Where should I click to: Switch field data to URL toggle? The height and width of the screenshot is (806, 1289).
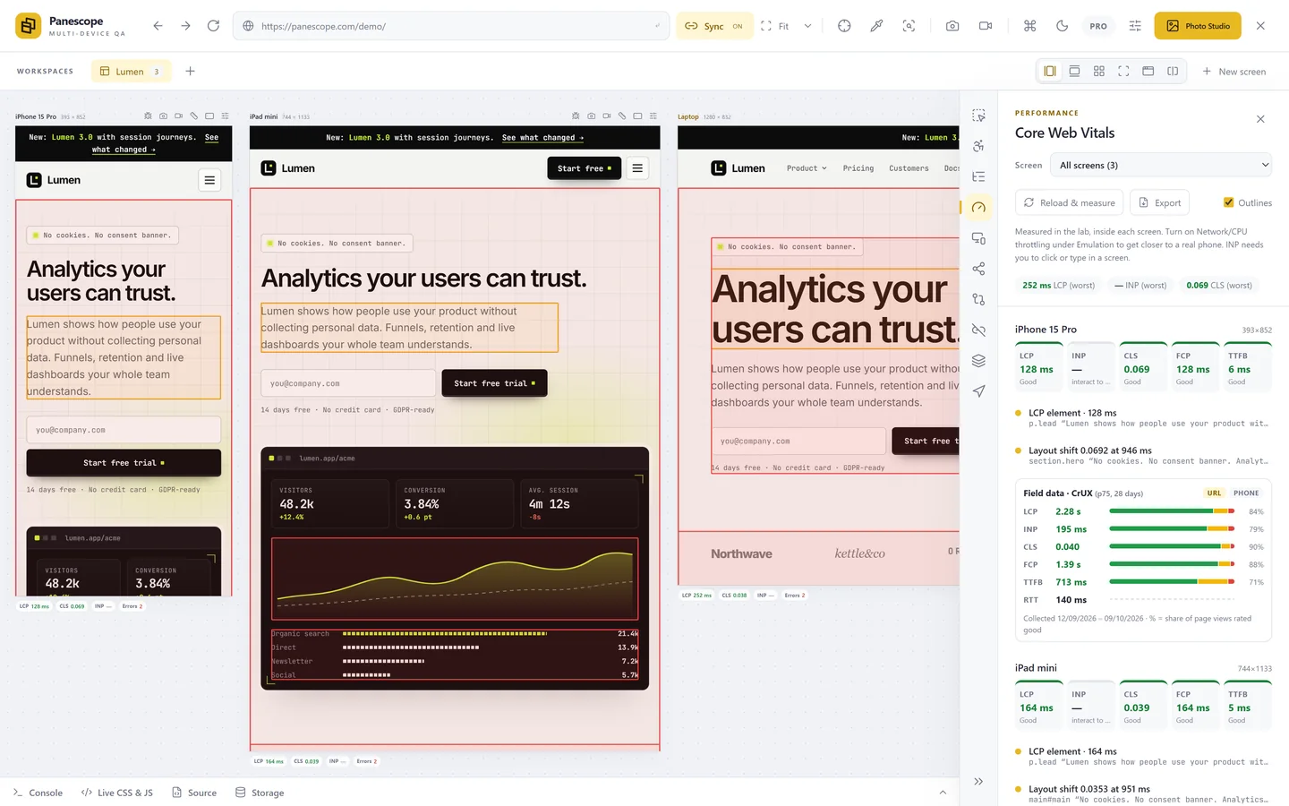click(1214, 493)
